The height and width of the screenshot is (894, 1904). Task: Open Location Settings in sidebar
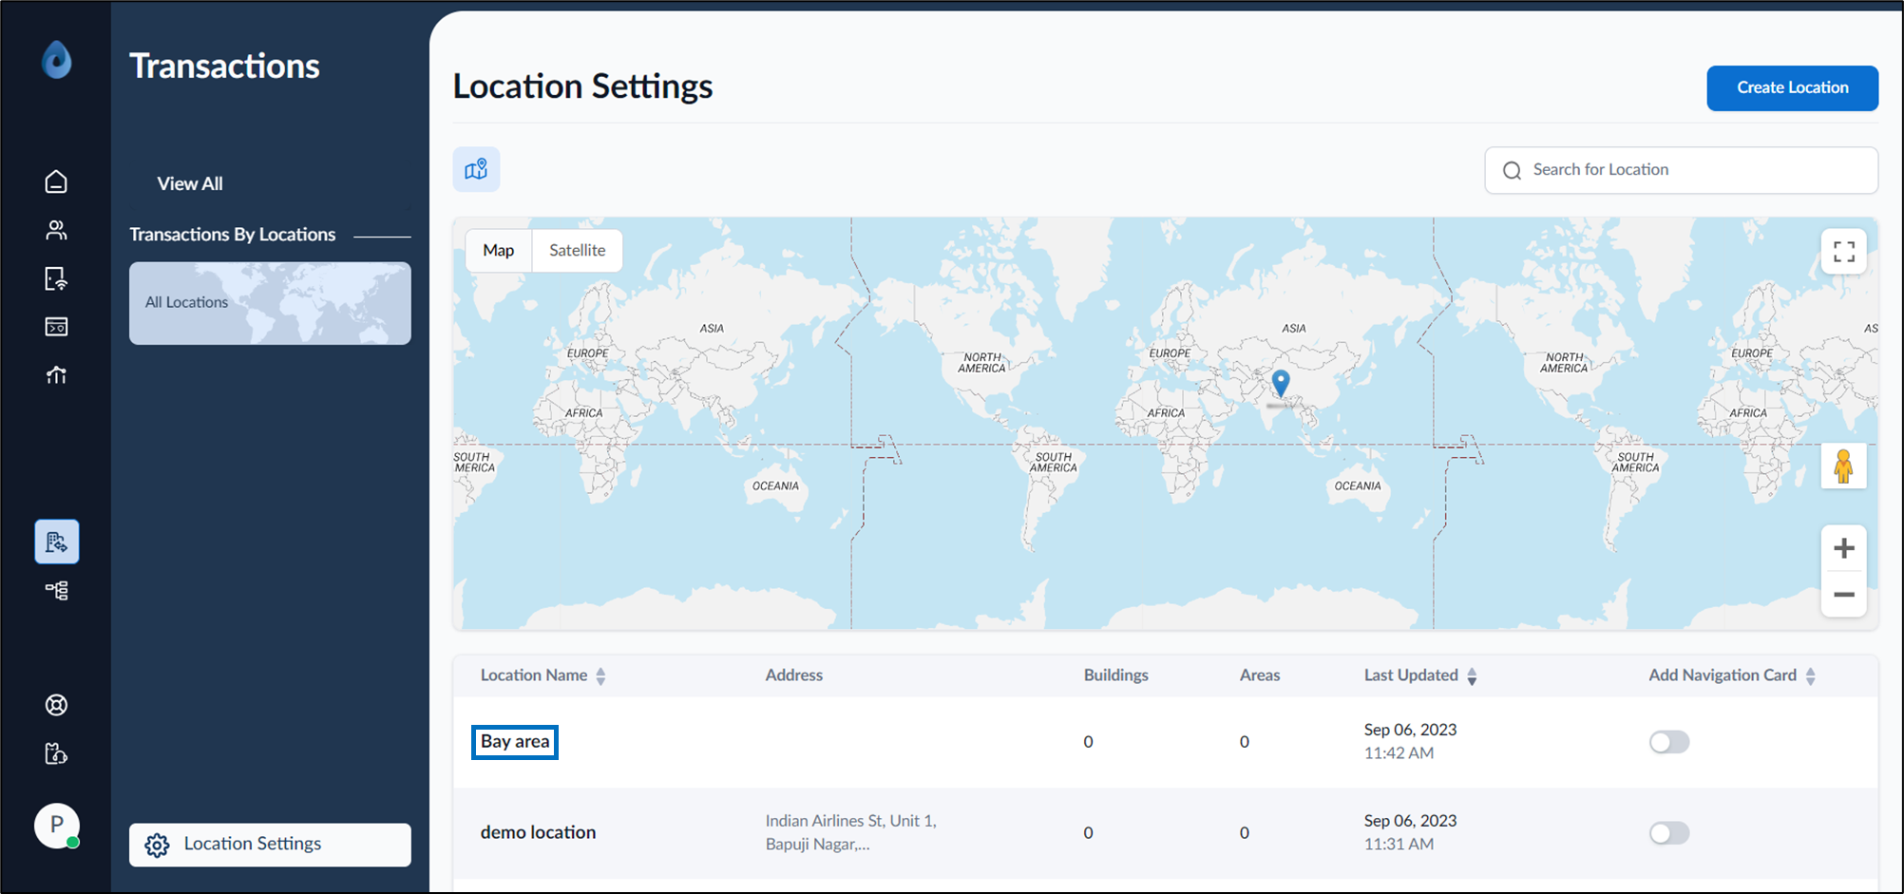click(x=270, y=845)
